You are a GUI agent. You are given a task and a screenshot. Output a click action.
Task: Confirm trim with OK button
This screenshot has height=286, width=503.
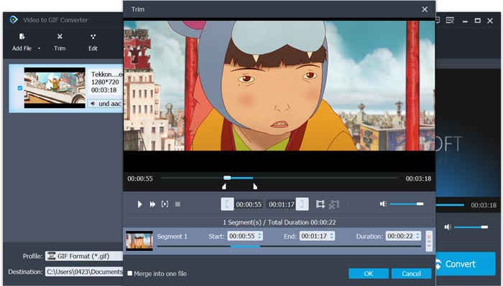[x=369, y=274]
